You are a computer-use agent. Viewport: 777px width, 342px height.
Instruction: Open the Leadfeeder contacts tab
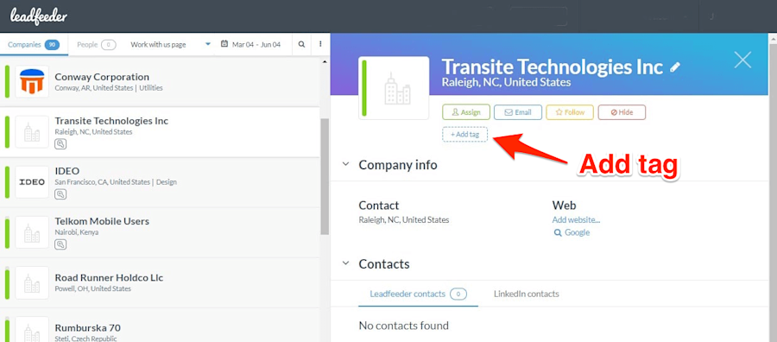tap(418, 294)
